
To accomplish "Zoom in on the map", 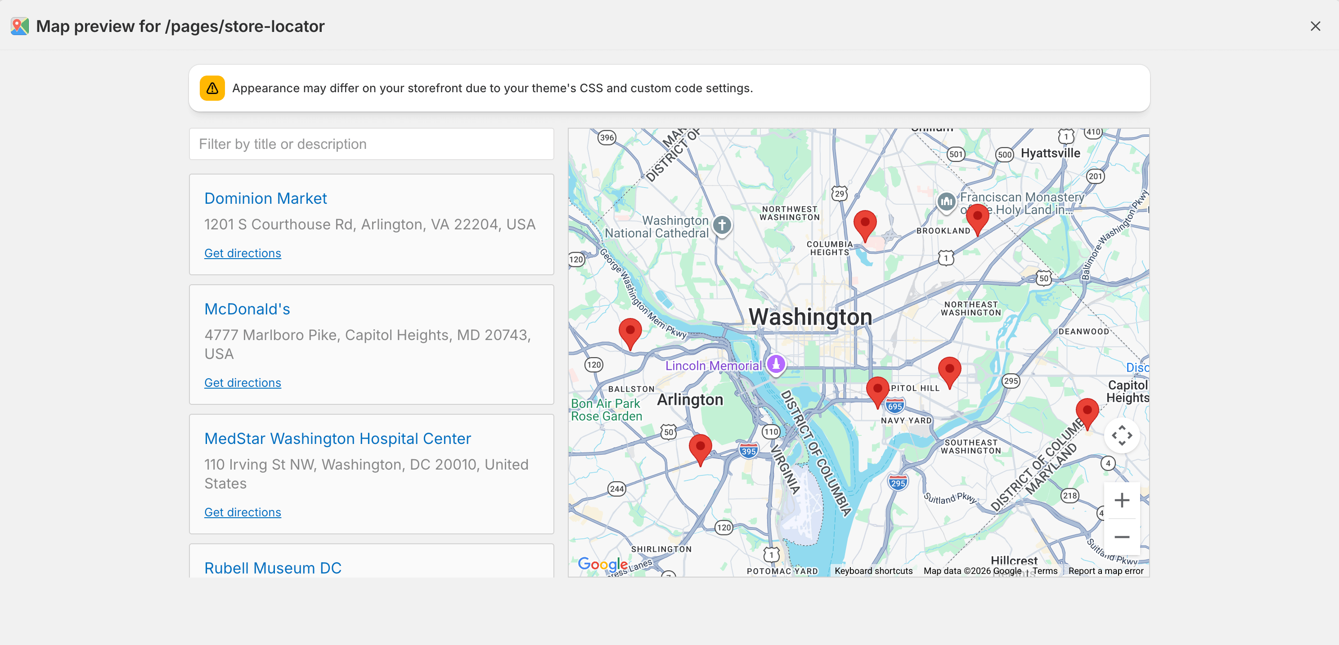I will click(1122, 499).
